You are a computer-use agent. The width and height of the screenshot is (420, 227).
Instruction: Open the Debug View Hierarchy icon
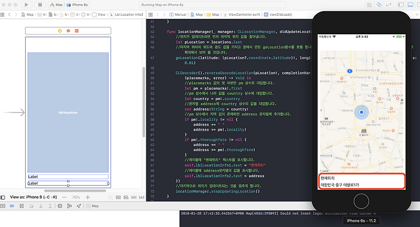pos(60,206)
